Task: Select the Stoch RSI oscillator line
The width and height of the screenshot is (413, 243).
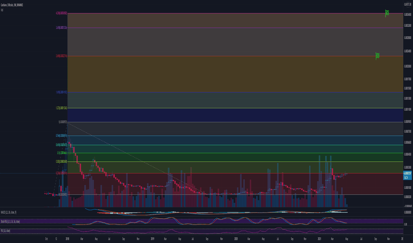Action: coord(211,220)
